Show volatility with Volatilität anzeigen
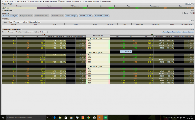The width and height of the screenshot is (195, 120). (x=50, y=1)
